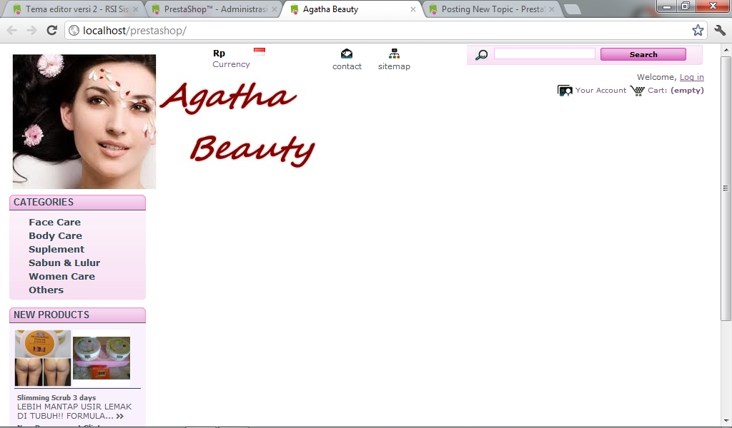Screen dimensions: 732x428
Task: Click the page vertical scrollbar thumb
Action: pos(726,188)
